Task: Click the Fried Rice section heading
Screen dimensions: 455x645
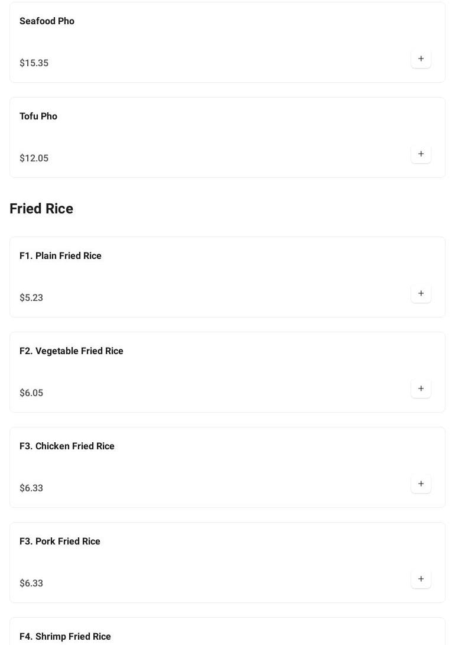Action: [41, 209]
